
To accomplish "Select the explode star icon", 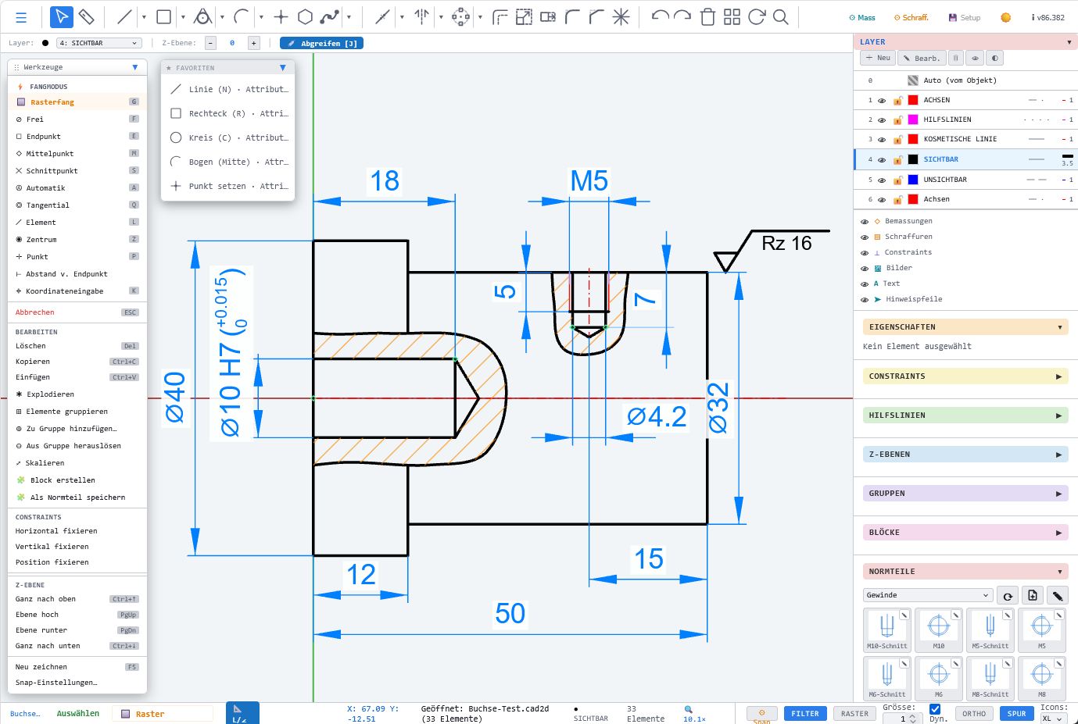I will pos(621,16).
